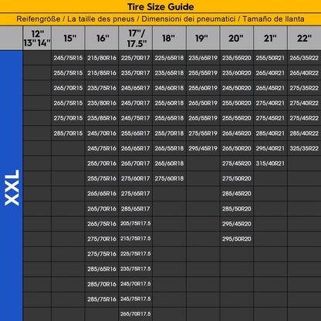Select the 315/40R21 cell

(x=270, y=164)
